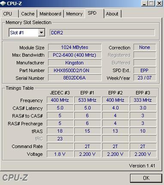Click the EPP #3 RAS# Precharge value 3
This screenshot has height=185, width=164.
143,123
